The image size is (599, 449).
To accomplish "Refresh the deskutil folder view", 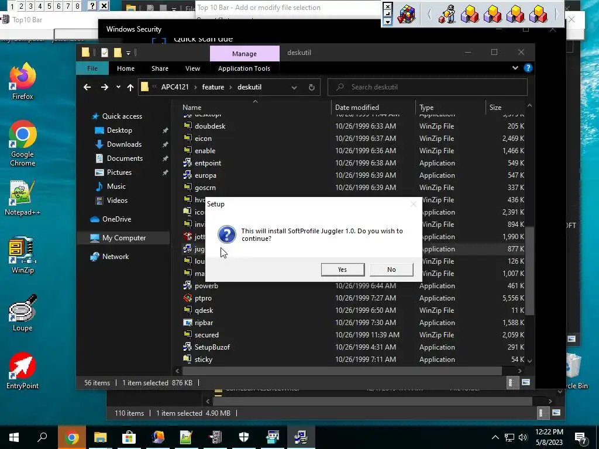I will 312,88.
